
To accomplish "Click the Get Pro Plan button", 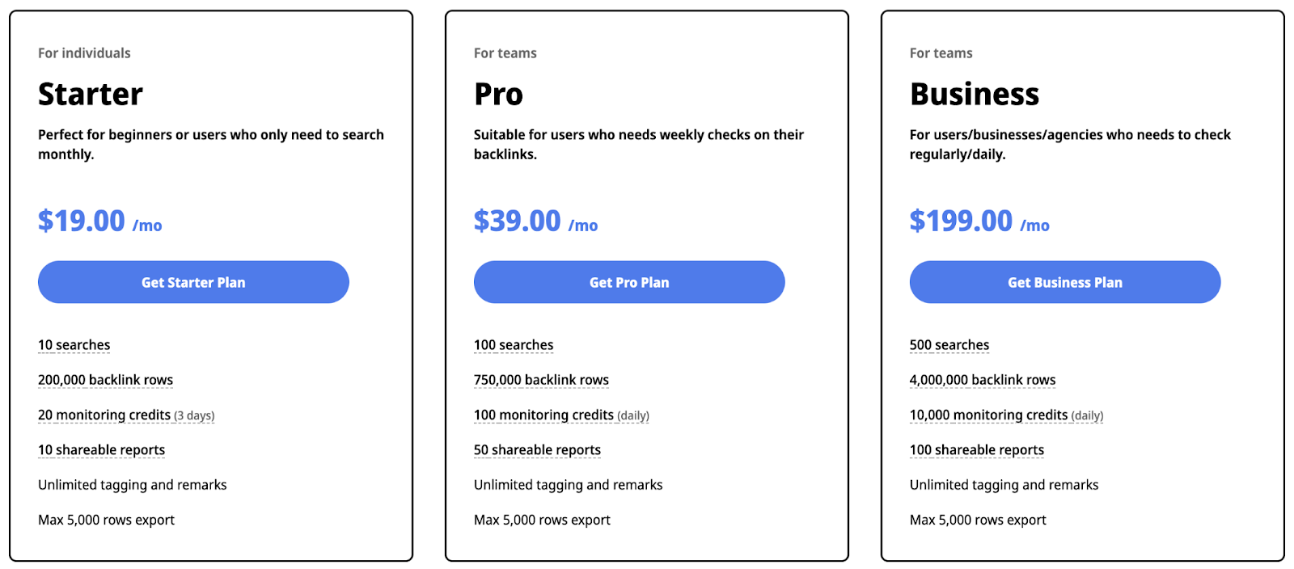I will click(628, 281).
